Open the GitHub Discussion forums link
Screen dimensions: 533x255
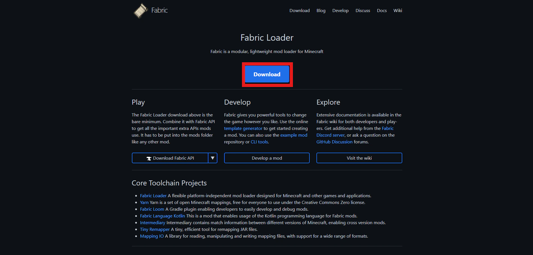(x=334, y=142)
